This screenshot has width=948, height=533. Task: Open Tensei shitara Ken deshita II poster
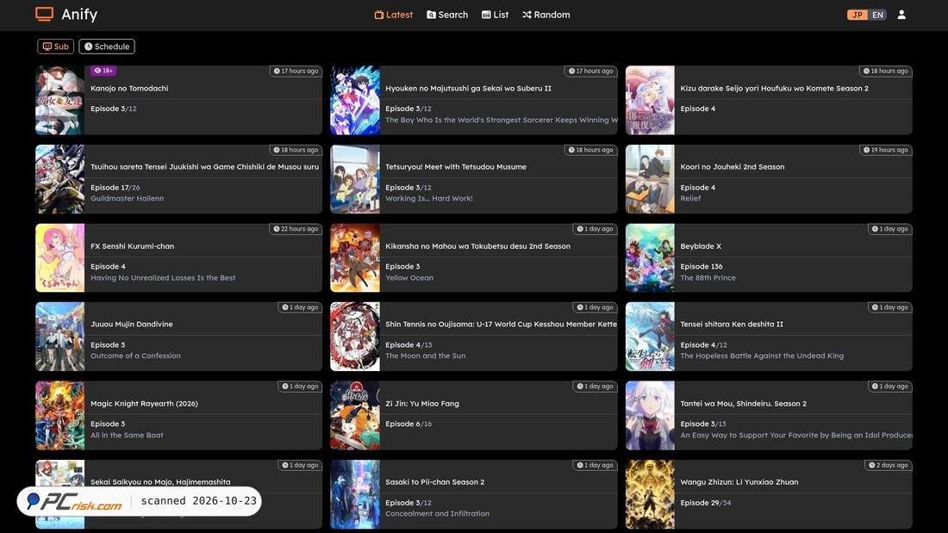point(650,337)
